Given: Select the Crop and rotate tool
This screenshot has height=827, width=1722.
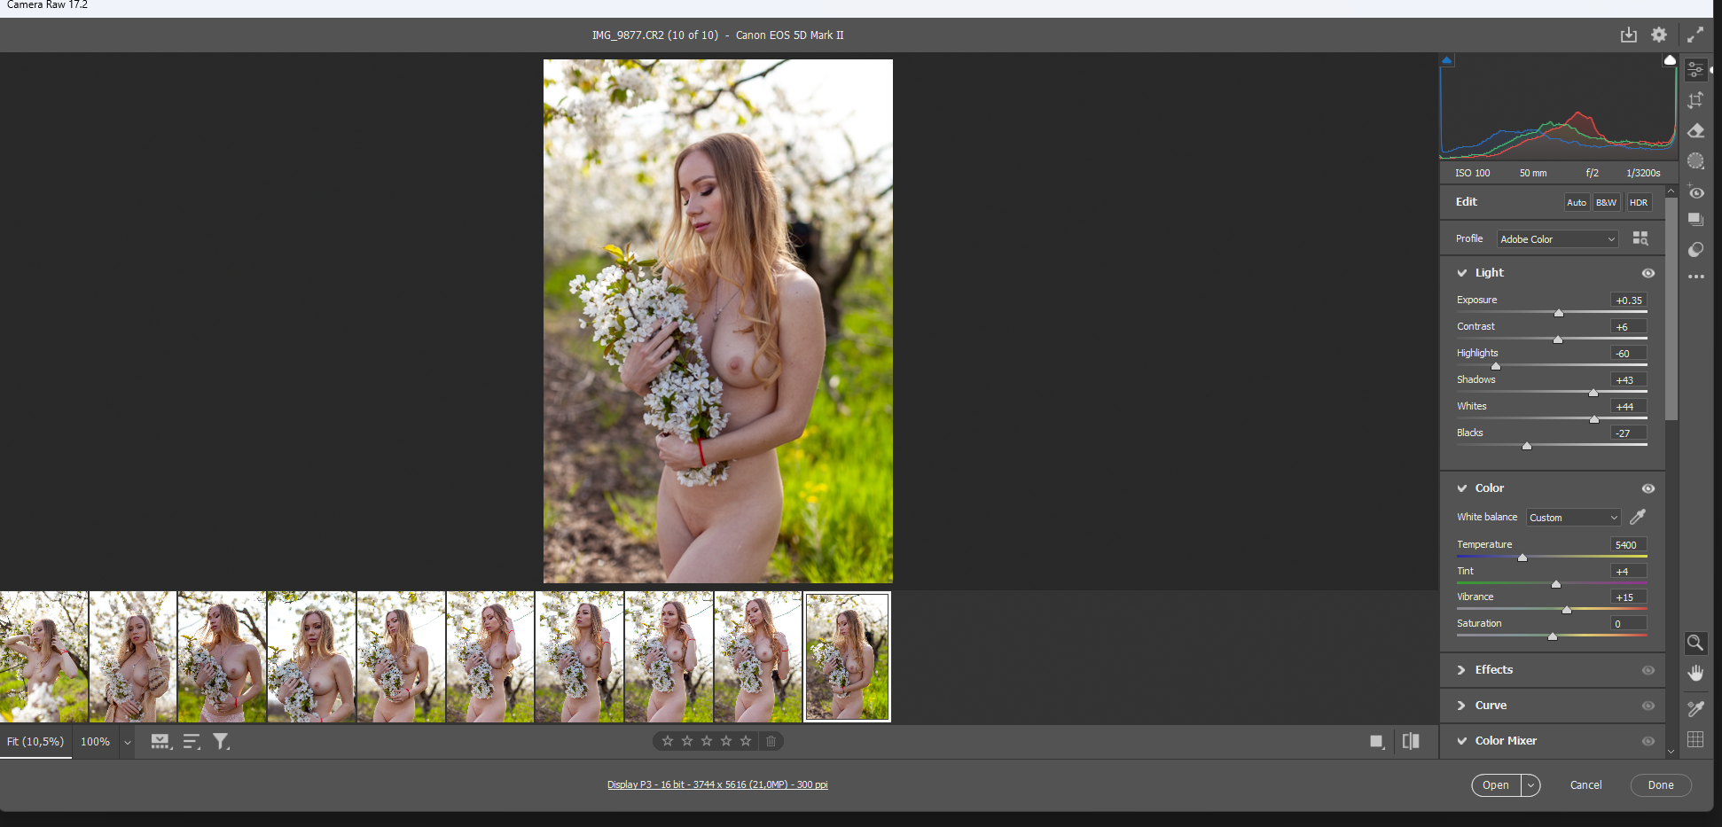Looking at the screenshot, I should tap(1695, 100).
